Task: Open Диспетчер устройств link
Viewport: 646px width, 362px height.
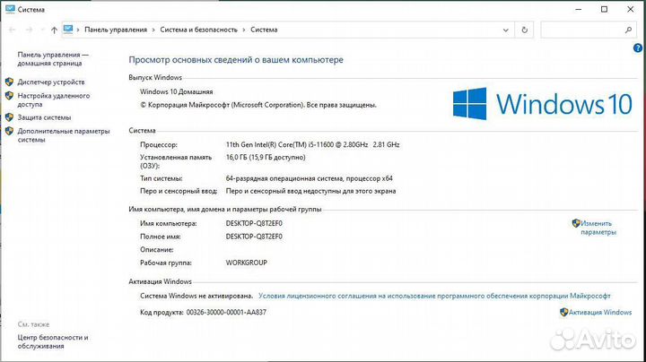Action: (x=51, y=82)
